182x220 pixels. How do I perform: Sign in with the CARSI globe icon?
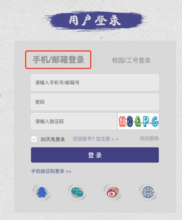click(x=148, y=192)
